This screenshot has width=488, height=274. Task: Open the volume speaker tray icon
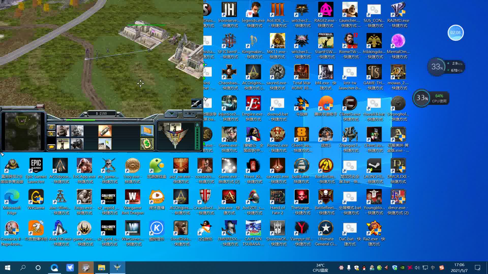417,267
